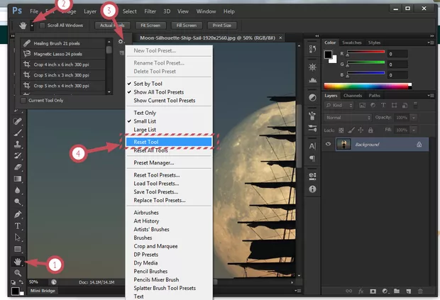The height and width of the screenshot is (300, 440).
Task: Select the Eraser tool
Action: pos(18,167)
